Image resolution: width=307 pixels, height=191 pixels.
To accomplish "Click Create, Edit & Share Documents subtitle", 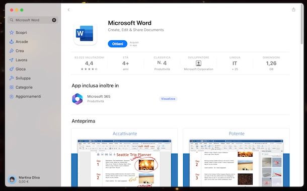I will click(136, 30).
